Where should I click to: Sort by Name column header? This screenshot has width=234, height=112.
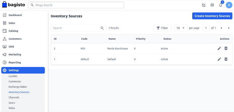(112, 39)
